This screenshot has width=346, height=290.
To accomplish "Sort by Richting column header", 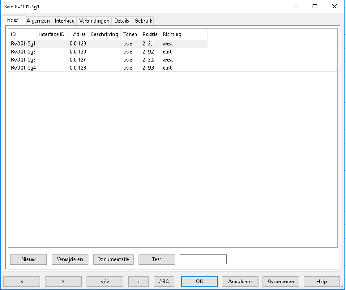I will coord(183,34).
